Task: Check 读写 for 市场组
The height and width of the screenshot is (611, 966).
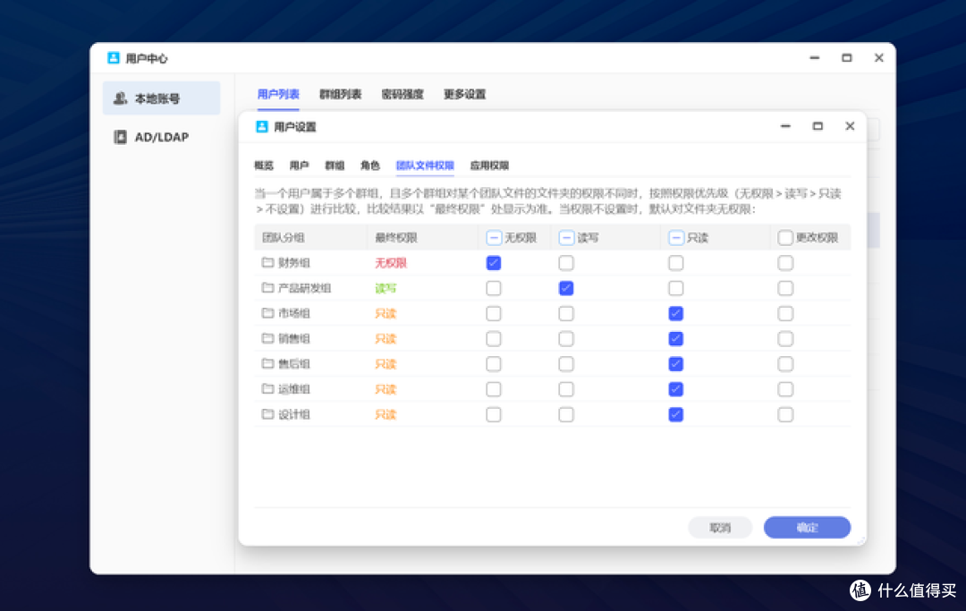Action: coord(566,313)
